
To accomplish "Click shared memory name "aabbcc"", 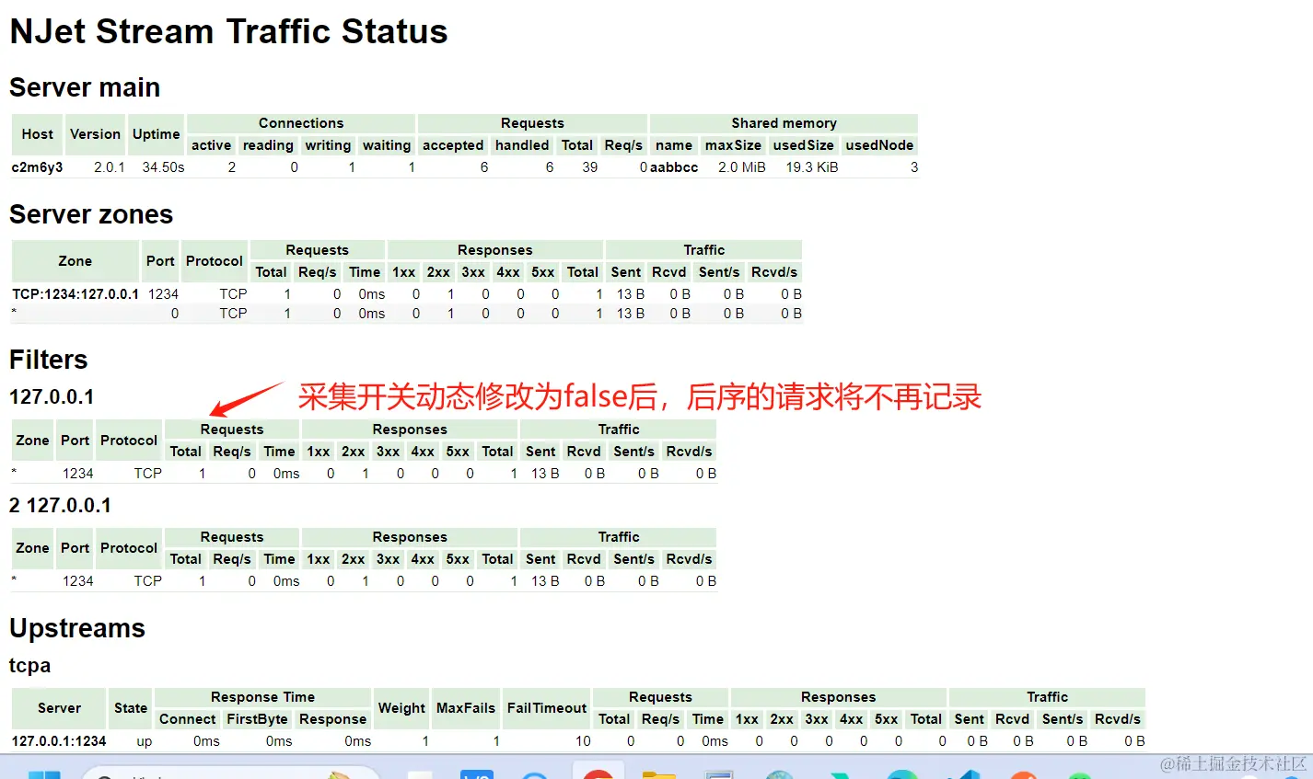I will [674, 167].
